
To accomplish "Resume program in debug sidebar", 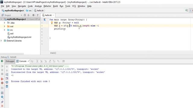I will tap(2, 66).
